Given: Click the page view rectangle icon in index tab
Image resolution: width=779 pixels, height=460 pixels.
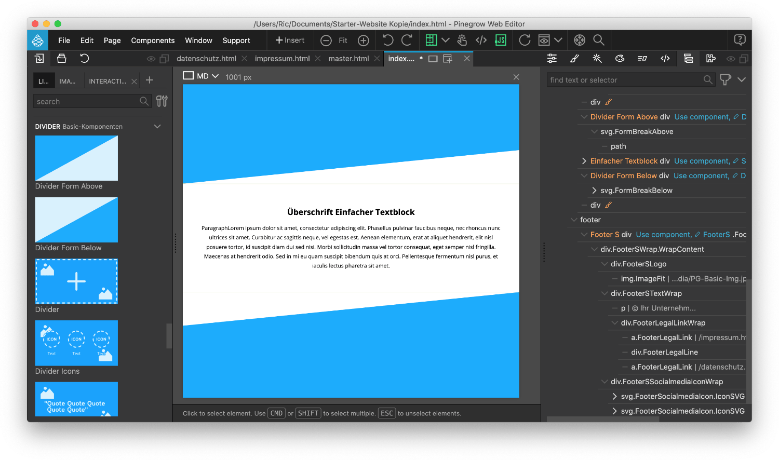Looking at the screenshot, I should point(433,59).
